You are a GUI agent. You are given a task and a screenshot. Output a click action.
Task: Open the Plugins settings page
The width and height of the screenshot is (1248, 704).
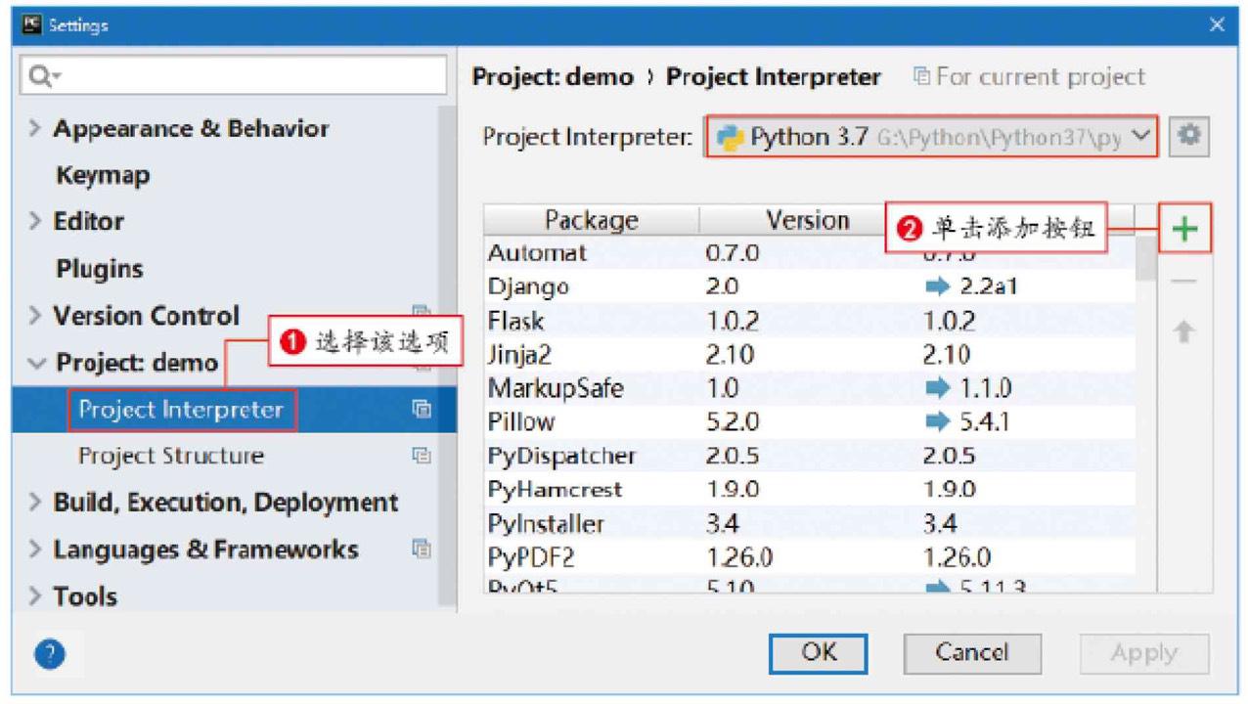99,269
